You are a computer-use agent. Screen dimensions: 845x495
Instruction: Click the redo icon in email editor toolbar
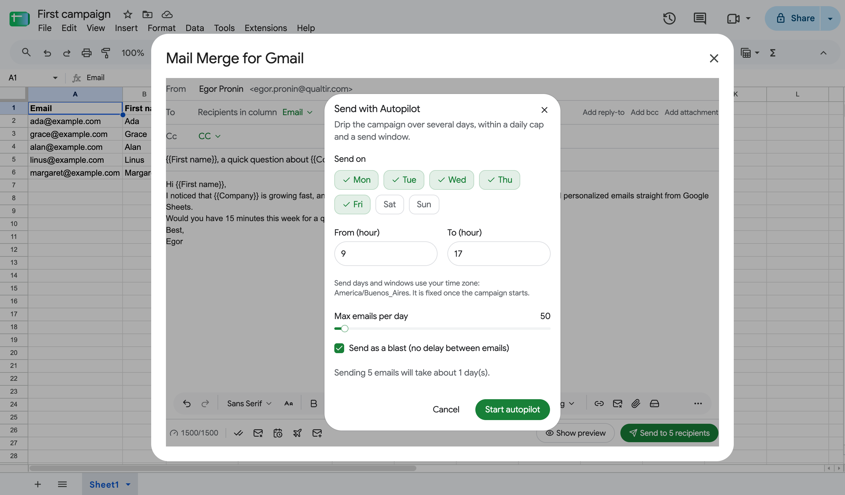click(x=205, y=403)
